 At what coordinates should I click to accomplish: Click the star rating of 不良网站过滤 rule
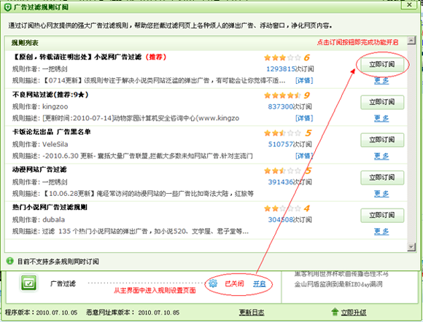click(282, 95)
